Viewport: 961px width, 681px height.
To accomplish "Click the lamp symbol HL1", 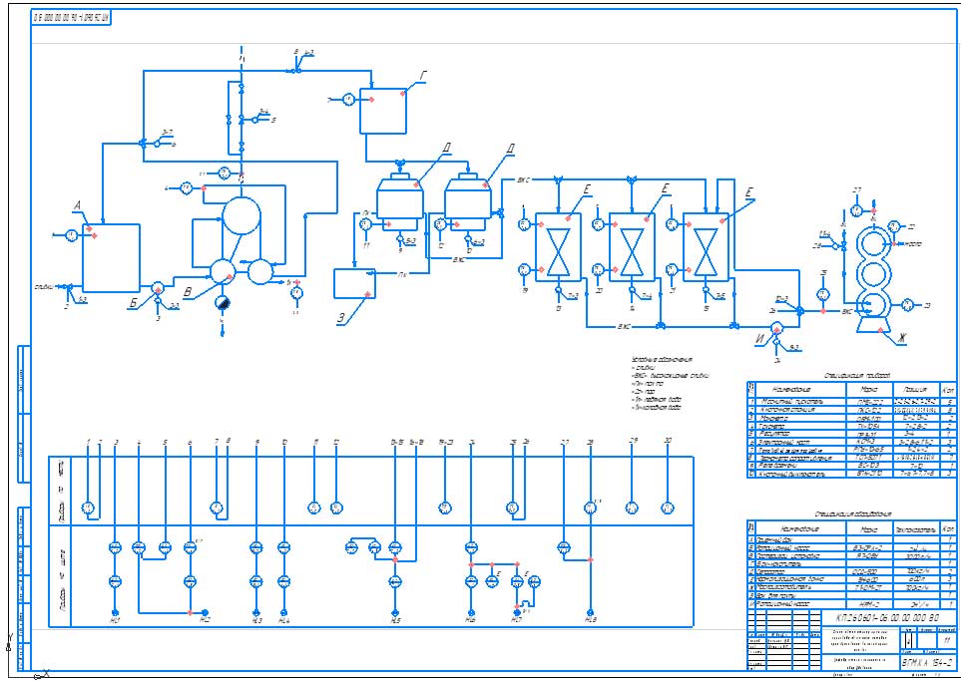I will [115, 612].
